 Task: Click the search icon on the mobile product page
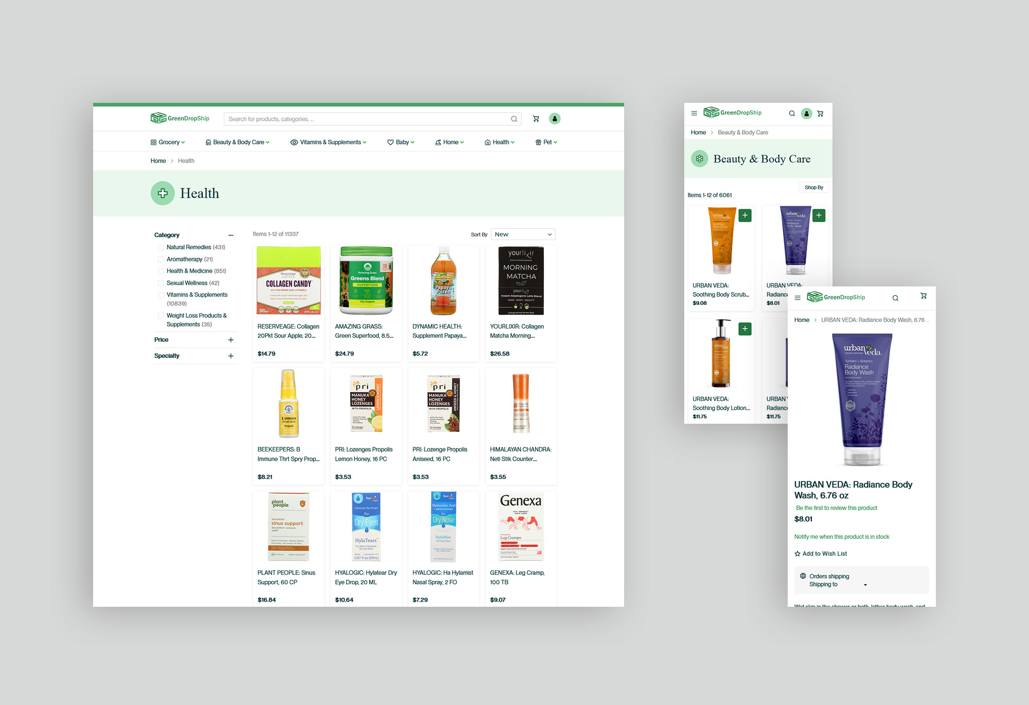(x=895, y=297)
